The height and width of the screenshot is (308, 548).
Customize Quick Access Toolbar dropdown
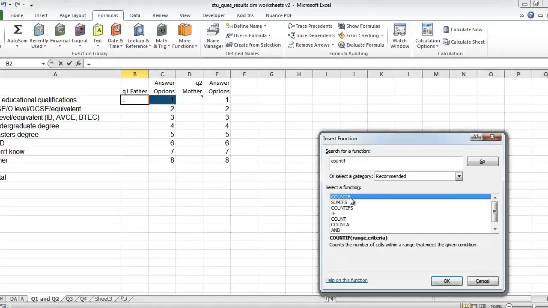(x=31, y=5)
